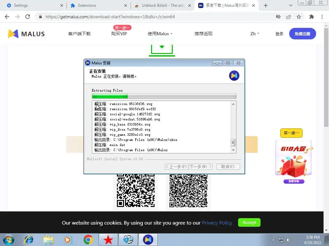Image resolution: width=329 pixels, height=246 pixels.
Task: Close the Settings tab
Action: [61, 5]
